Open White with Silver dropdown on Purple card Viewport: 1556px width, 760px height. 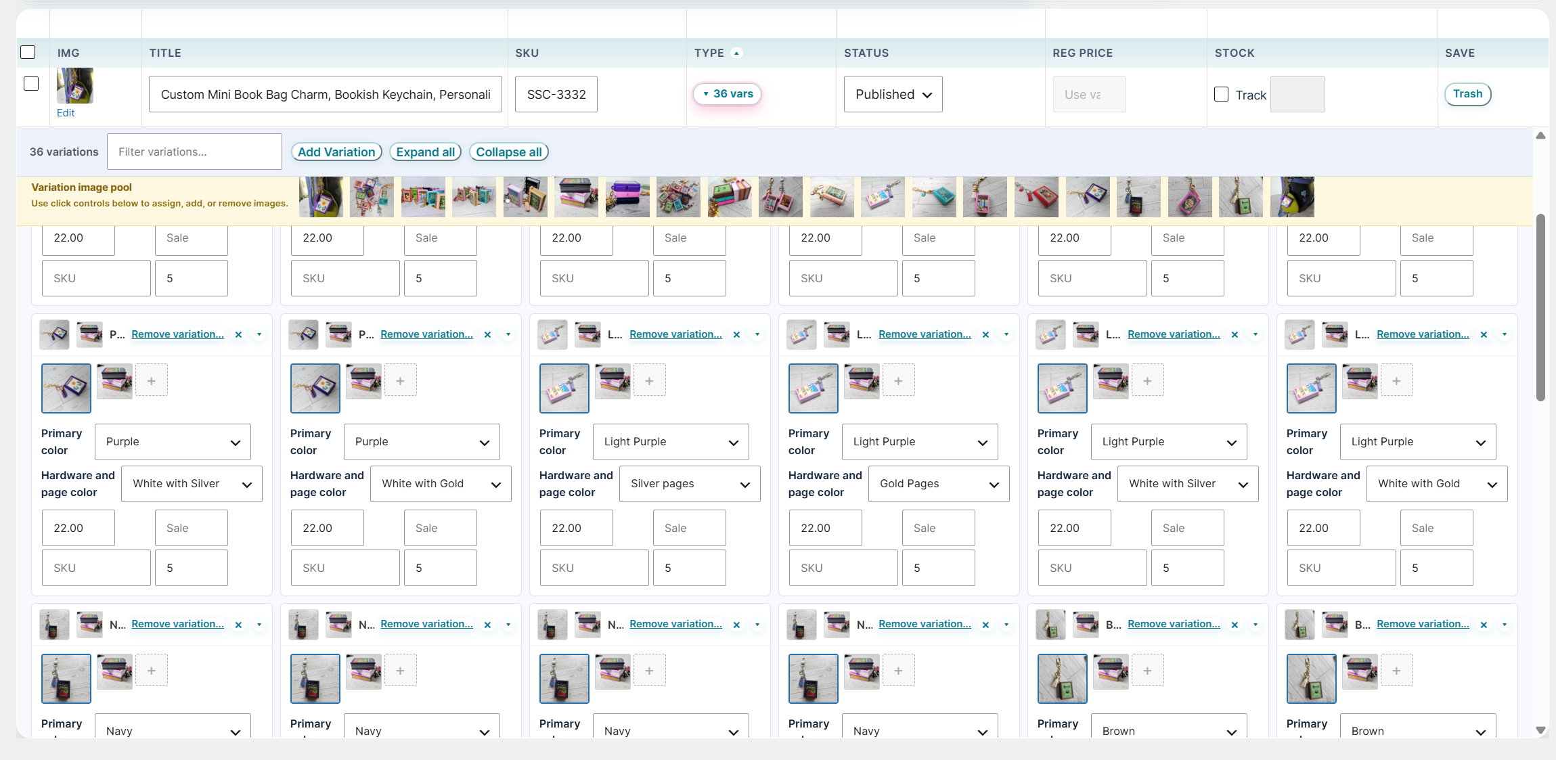(x=192, y=484)
